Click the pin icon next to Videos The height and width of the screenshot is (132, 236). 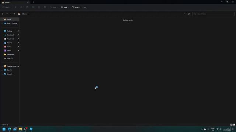click(18, 51)
